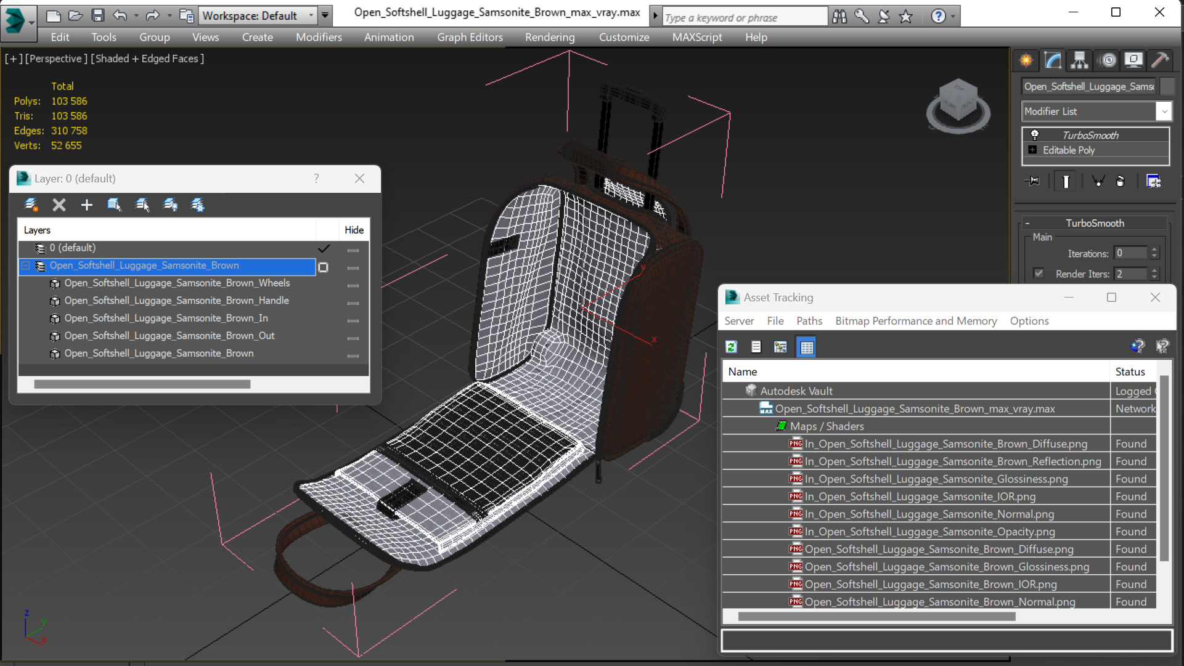
Task: Open the Create command panel tab
Action: pyautogui.click(x=1026, y=60)
